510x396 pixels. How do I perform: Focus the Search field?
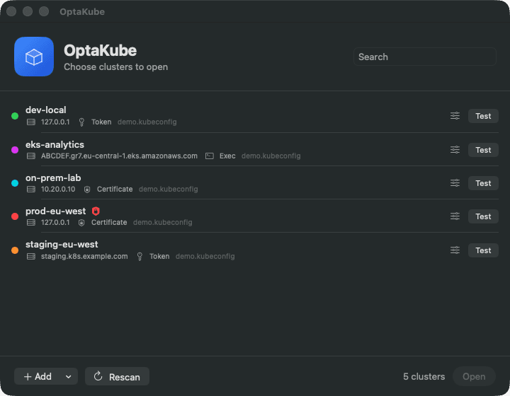tap(425, 57)
